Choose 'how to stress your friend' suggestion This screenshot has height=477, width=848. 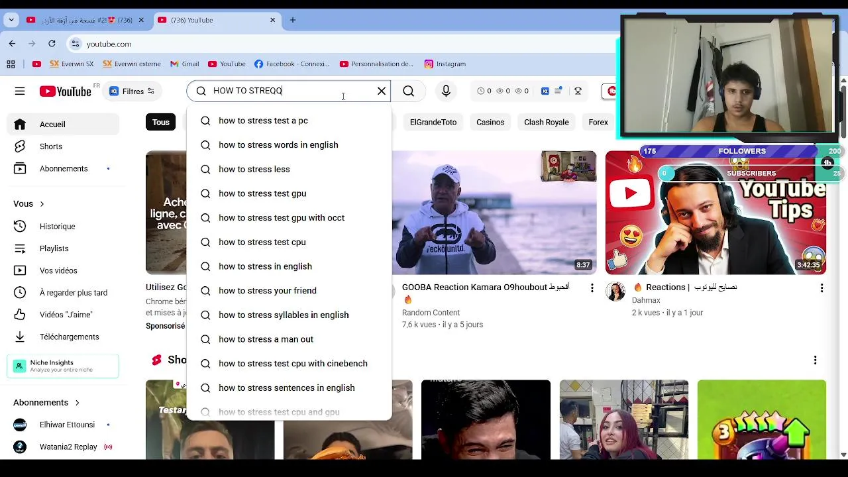coord(290,291)
